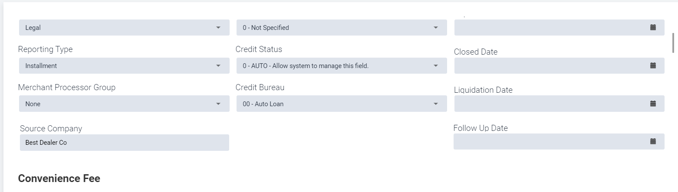This screenshot has height=192, width=678.
Task: Click the arrow on the Credit Status dropdown
Action: click(x=435, y=66)
